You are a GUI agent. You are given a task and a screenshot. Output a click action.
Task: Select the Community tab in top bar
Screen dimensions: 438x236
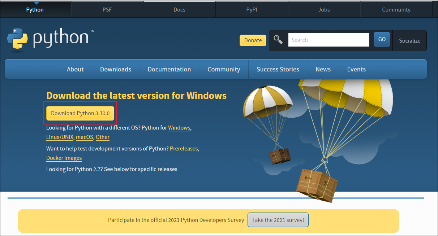(x=396, y=10)
